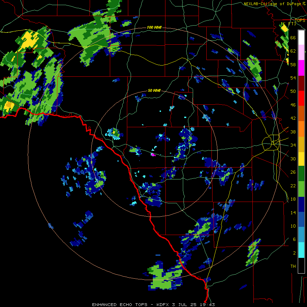Image resolution: width=307 pixels, height=307 pixels.
Task: Click the 10 value on the legend
Action: coord(293,226)
